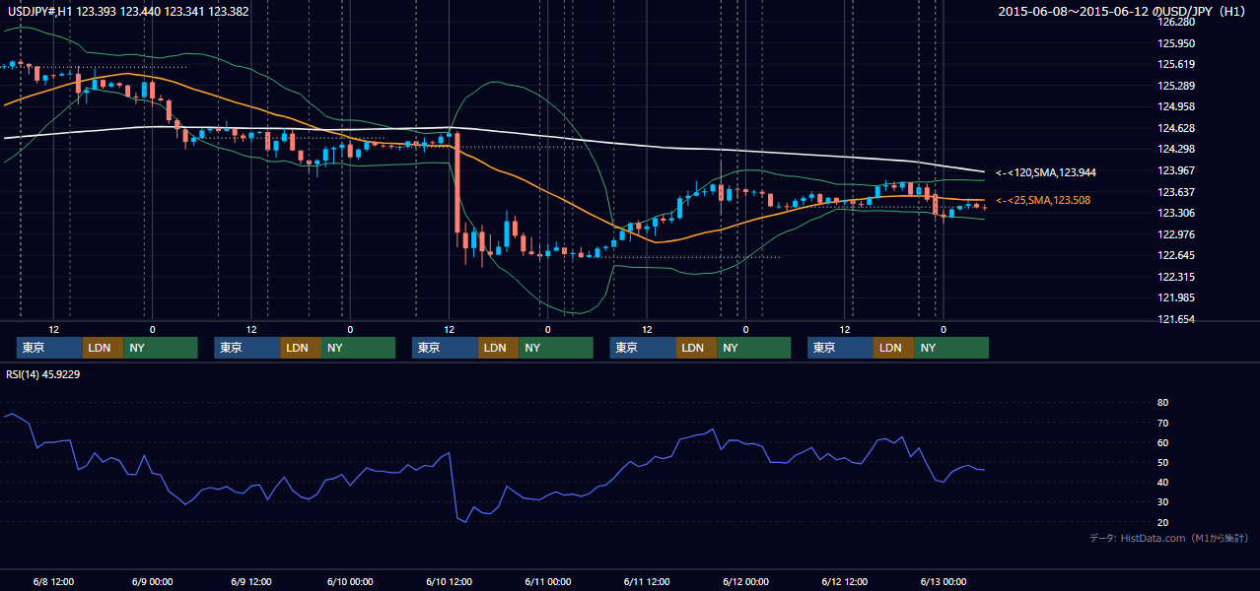Click the 25 SMA 123.508 label
Image resolution: width=1260 pixels, height=591 pixels.
pyautogui.click(x=1043, y=200)
